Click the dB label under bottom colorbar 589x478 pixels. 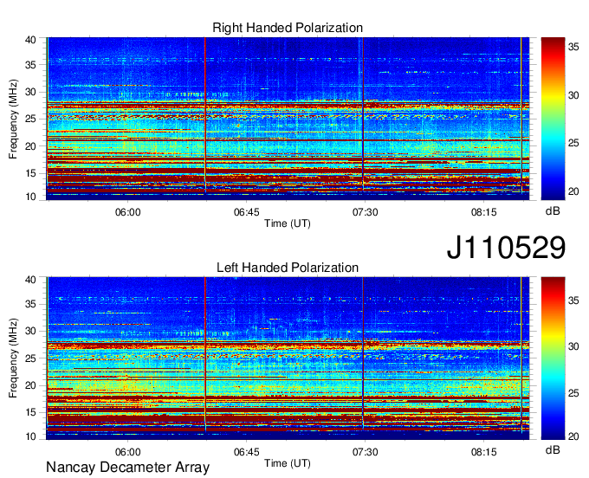click(553, 449)
